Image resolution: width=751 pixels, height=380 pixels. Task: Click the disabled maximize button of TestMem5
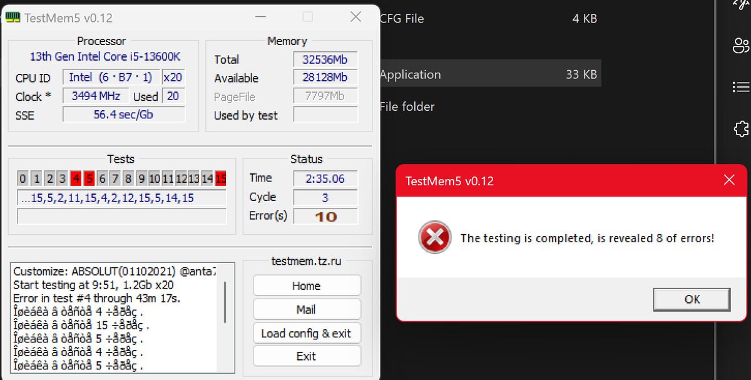307,17
